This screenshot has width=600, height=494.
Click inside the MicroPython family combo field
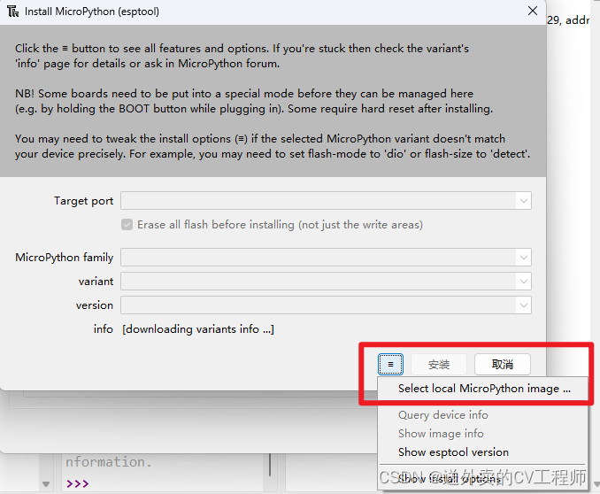click(x=326, y=258)
